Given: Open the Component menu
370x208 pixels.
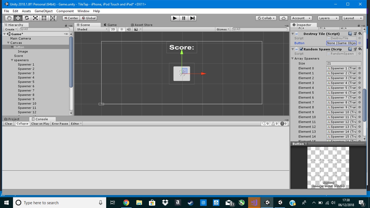Looking at the screenshot, I should [x=65, y=11].
